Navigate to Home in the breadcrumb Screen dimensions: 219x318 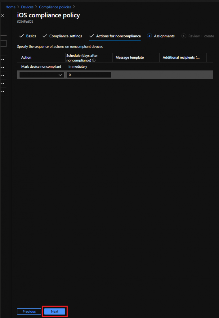pyautogui.click(x=11, y=7)
